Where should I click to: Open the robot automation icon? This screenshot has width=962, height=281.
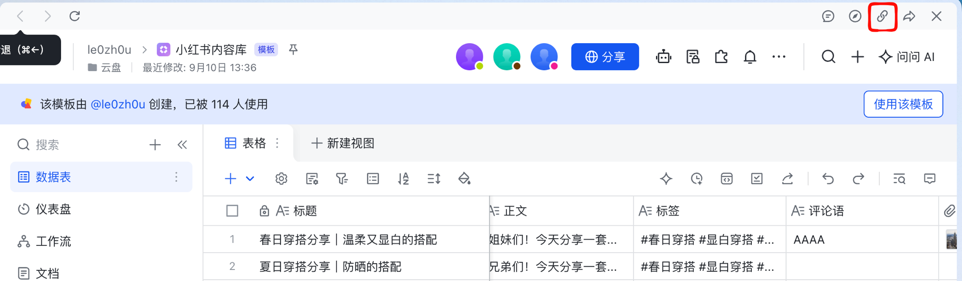point(663,57)
